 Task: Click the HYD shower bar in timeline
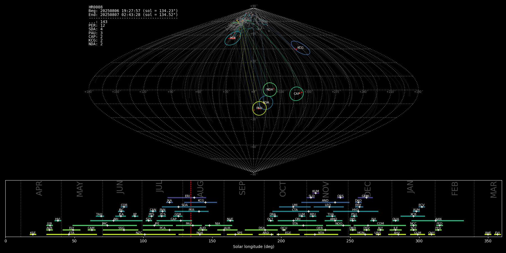tap(356, 211)
